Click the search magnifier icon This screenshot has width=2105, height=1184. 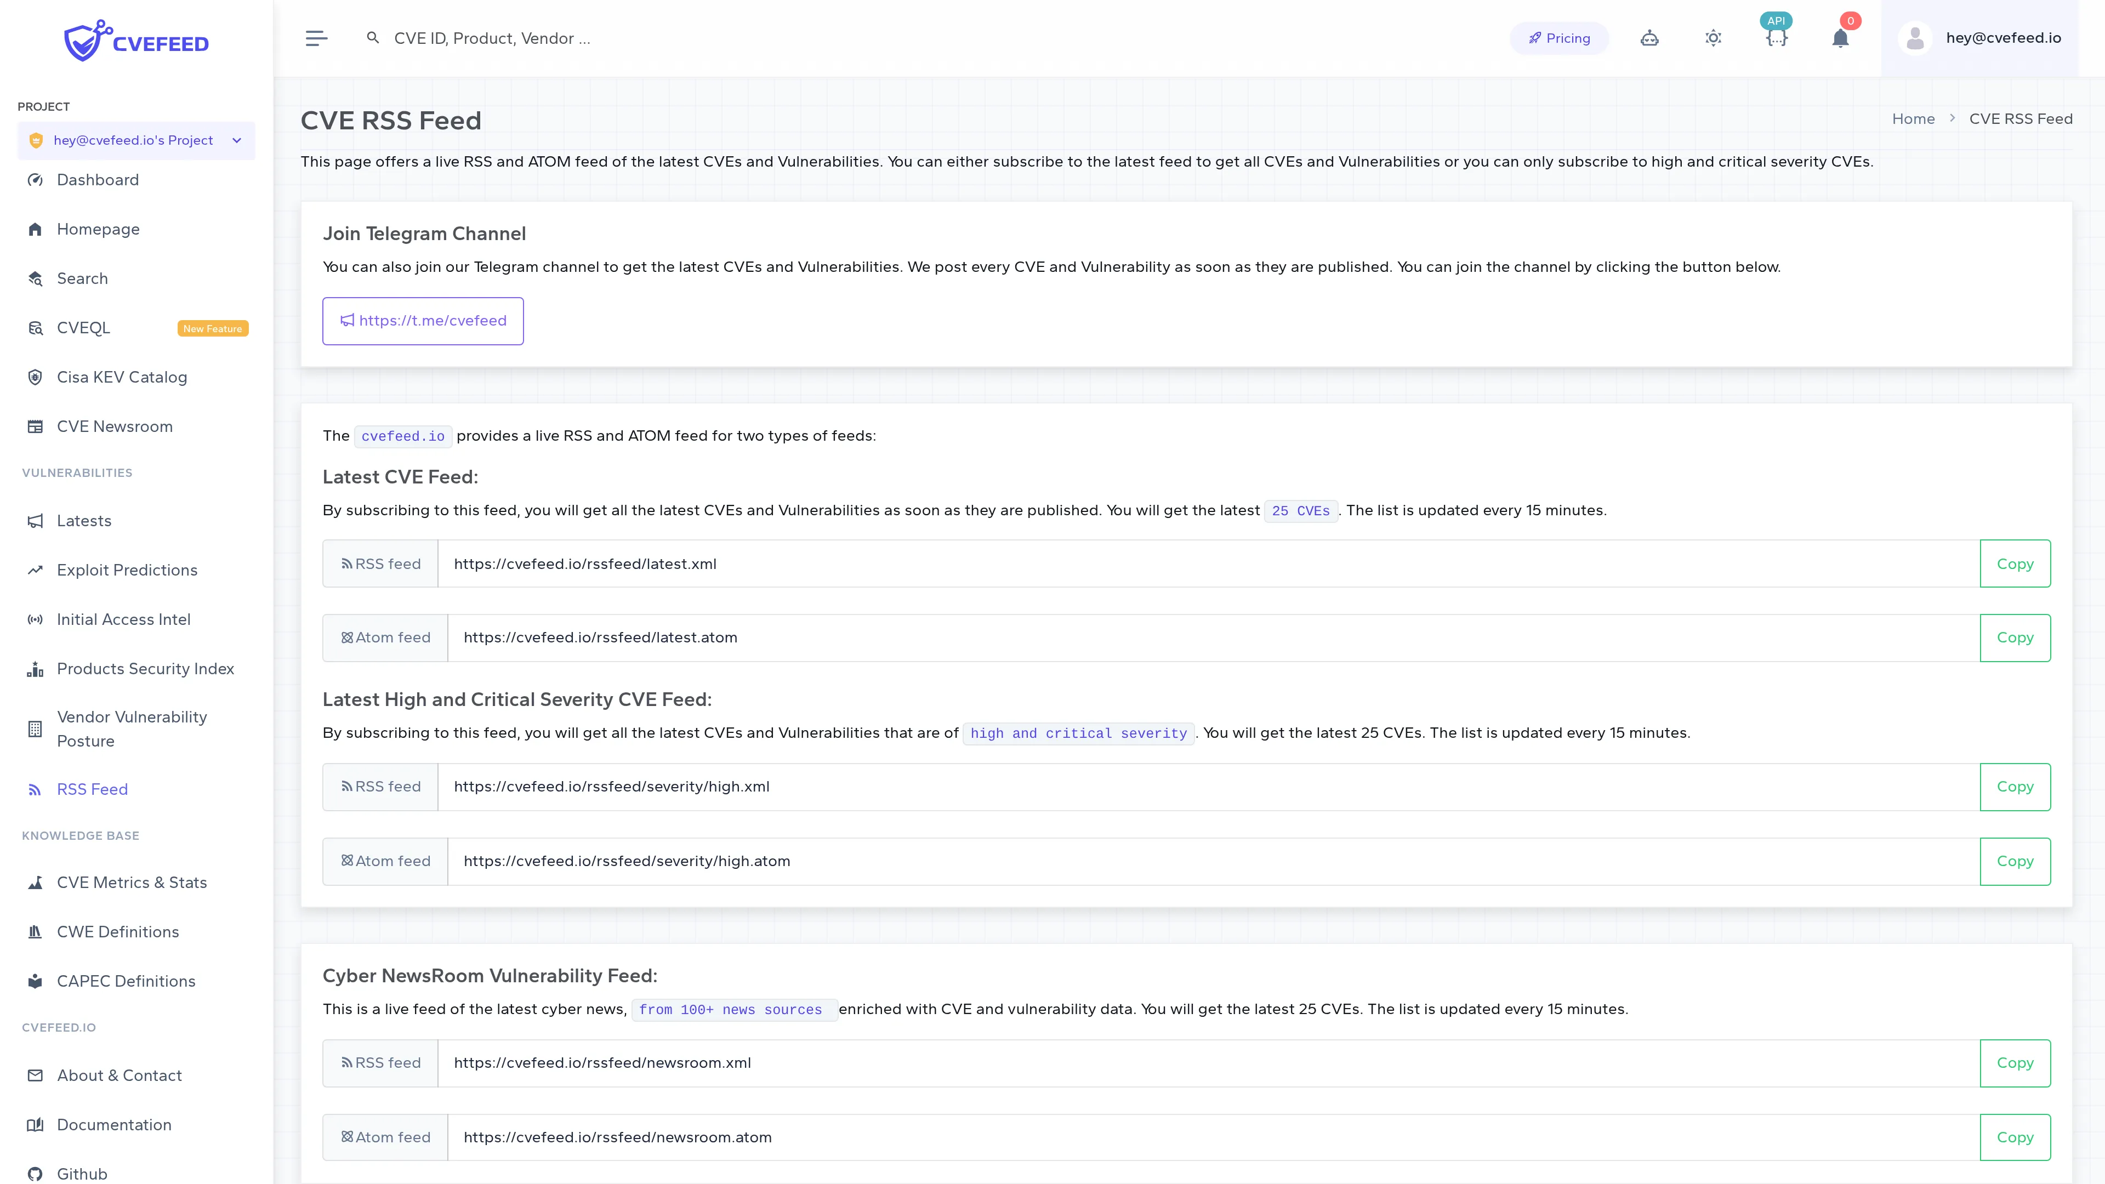tap(373, 38)
